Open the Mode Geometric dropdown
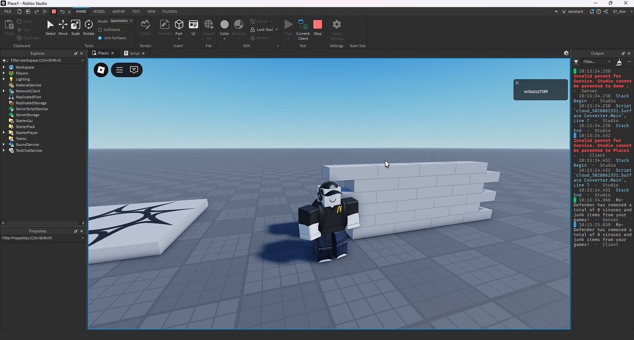 (120, 20)
